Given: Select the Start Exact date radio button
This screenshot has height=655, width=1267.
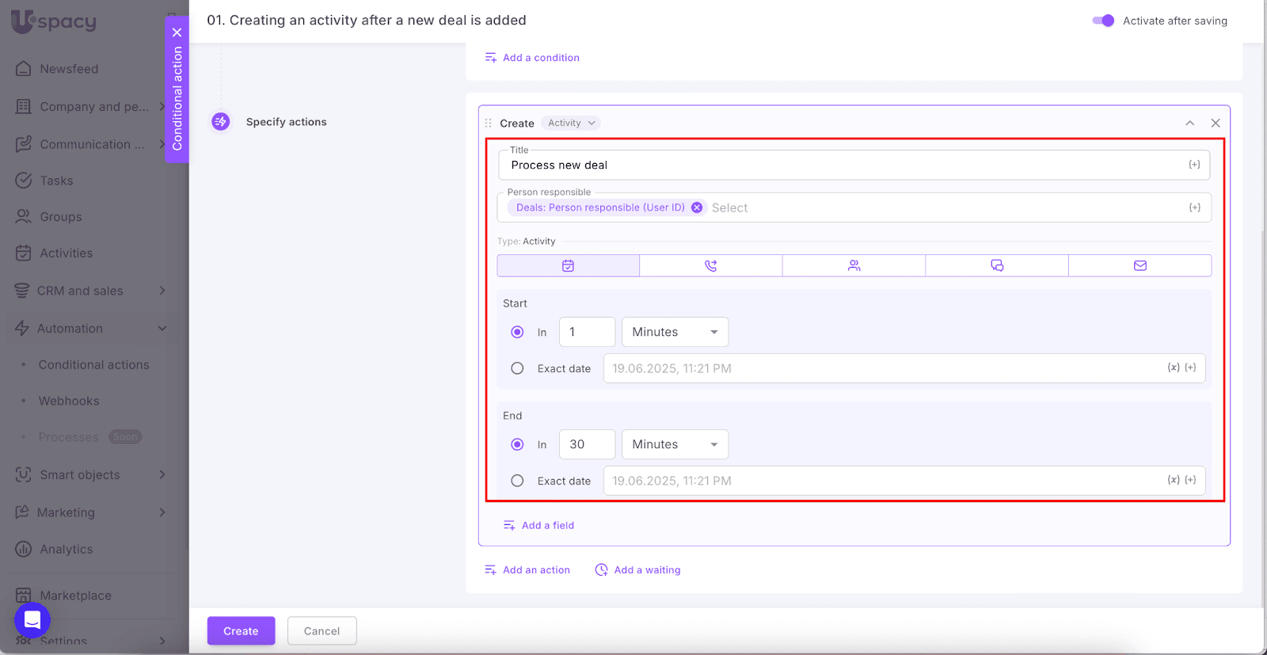Looking at the screenshot, I should [x=517, y=368].
